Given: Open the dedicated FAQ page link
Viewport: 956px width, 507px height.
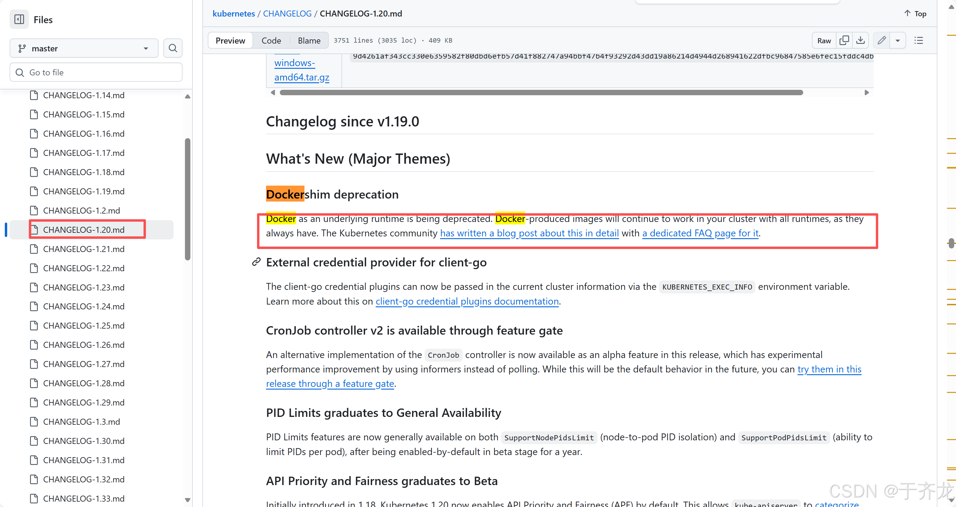Looking at the screenshot, I should pos(700,233).
